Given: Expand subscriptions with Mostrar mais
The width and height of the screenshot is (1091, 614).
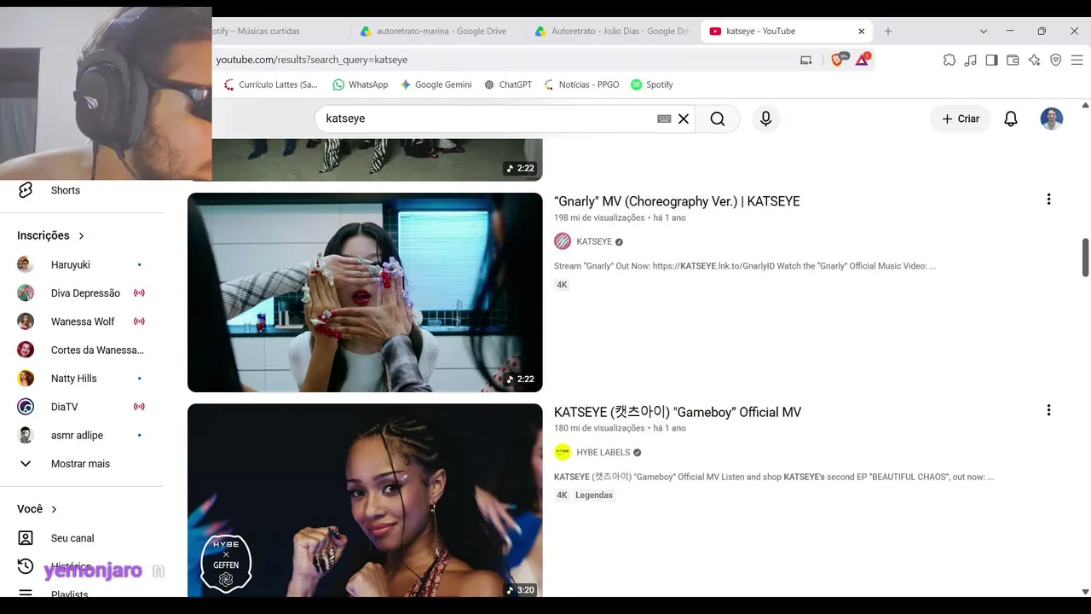Looking at the screenshot, I should coord(82,463).
